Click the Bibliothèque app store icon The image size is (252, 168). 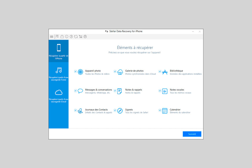coord(165,72)
